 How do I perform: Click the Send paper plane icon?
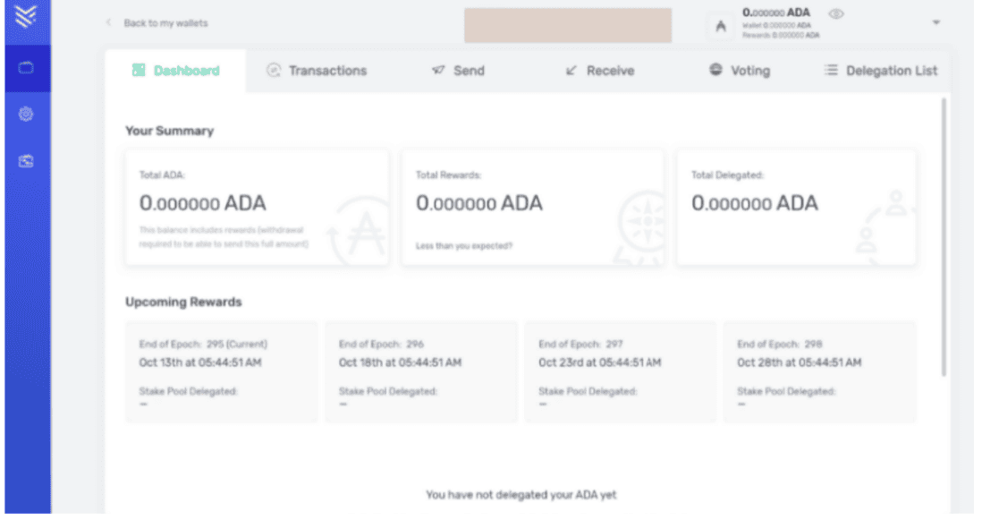click(x=438, y=70)
